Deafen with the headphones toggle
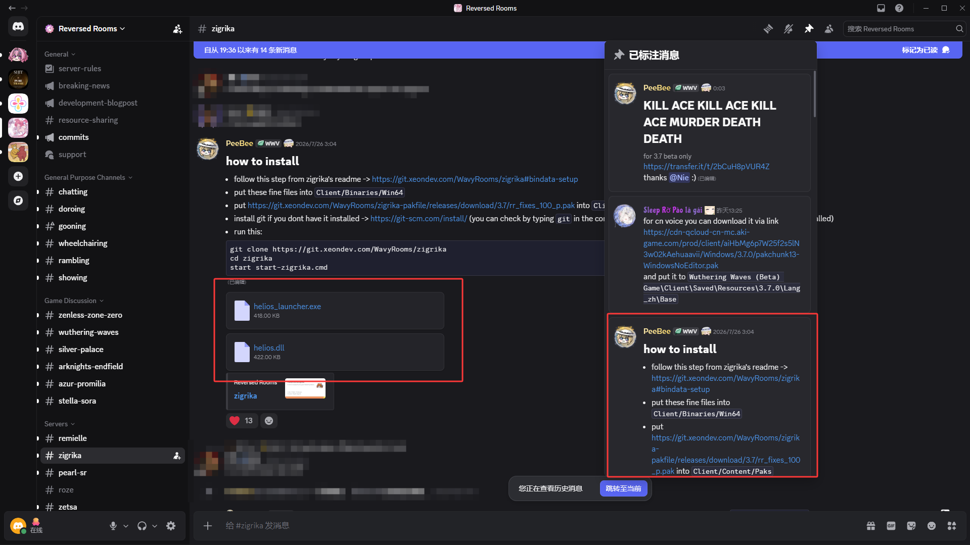Viewport: 970px width, 545px height. coord(142,526)
